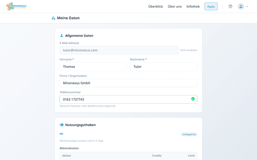Click the 'Nicht änderbar' note
Screen dimensions: 257x160
189,50
